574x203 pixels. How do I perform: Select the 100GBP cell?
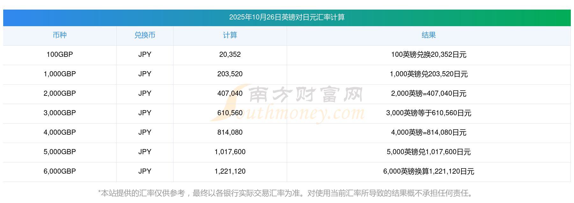pos(60,55)
